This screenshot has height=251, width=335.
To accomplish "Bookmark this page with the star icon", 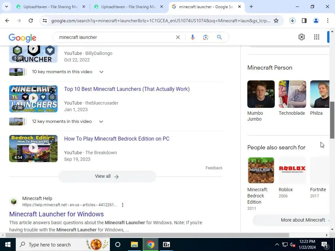I will coord(276,21).
